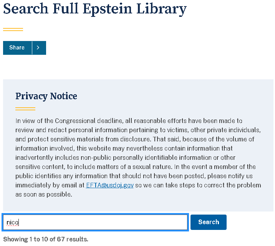Click the gold underline beneath the page title

tap(13, 30)
